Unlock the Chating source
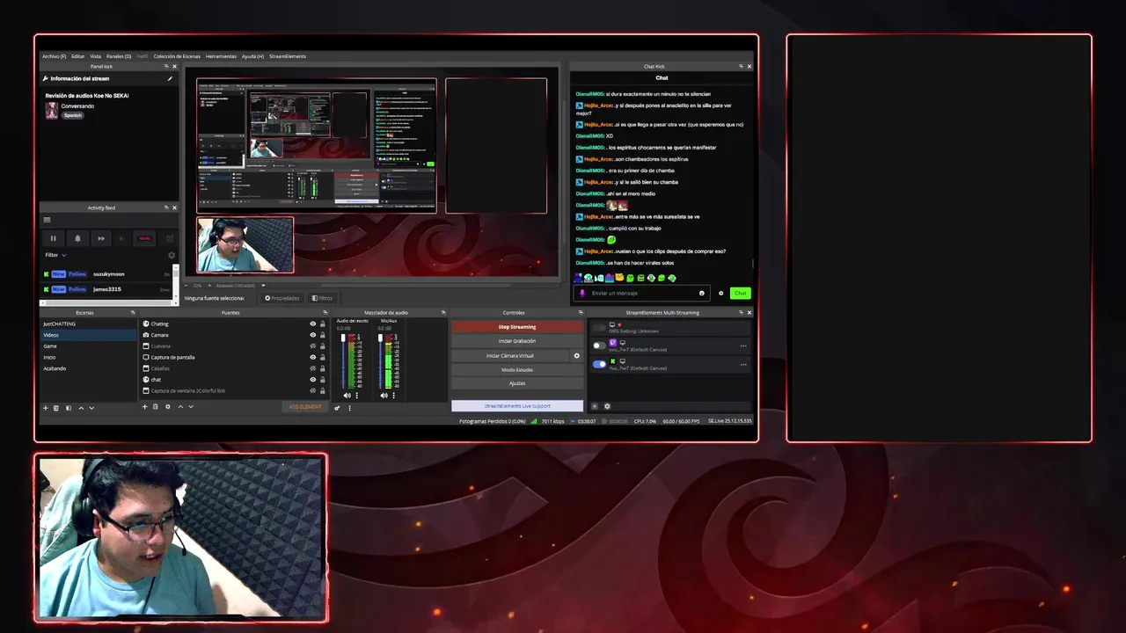The height and width of the screenshot is (633, 1126). click(322, 324)
